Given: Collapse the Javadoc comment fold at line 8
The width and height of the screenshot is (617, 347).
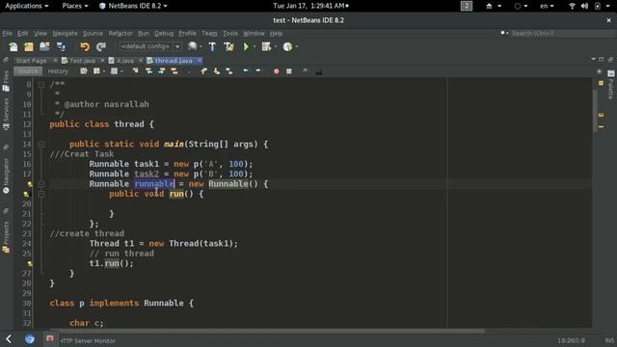Looking at the screenshot, I should [x=40, y=84].
